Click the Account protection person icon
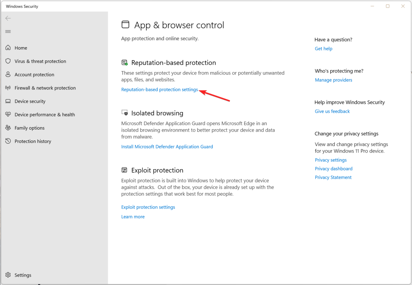This screenshot has width=412, height=285. click(x=8, y=74)
